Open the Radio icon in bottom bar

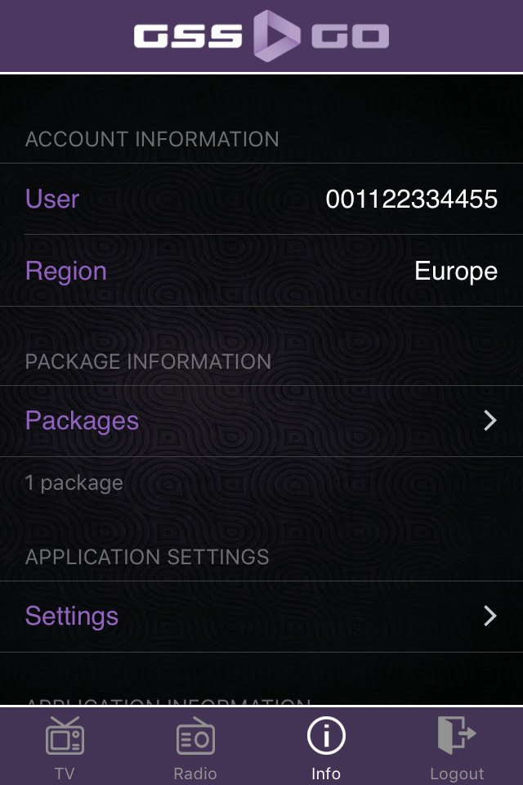[x=195, y=737]
